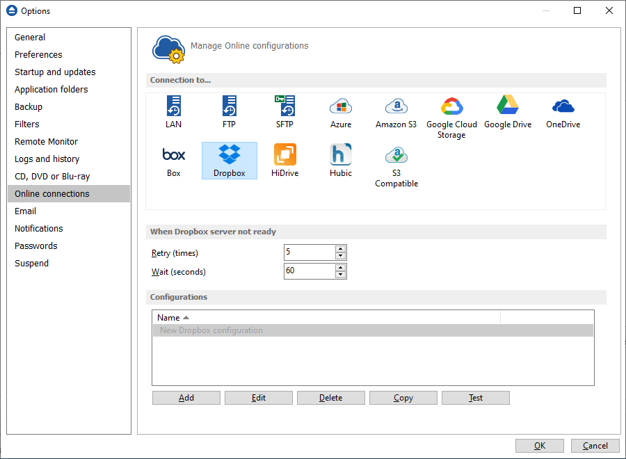Dismiss dialog with Cancel button
The height and width of the screenshot is (459, 626).
(595, 446)
